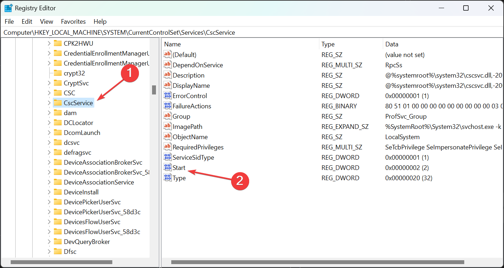Select the dam folder icon
This screenshot has height=268, width=504.
pyautogui.click(x=58, y=113)
